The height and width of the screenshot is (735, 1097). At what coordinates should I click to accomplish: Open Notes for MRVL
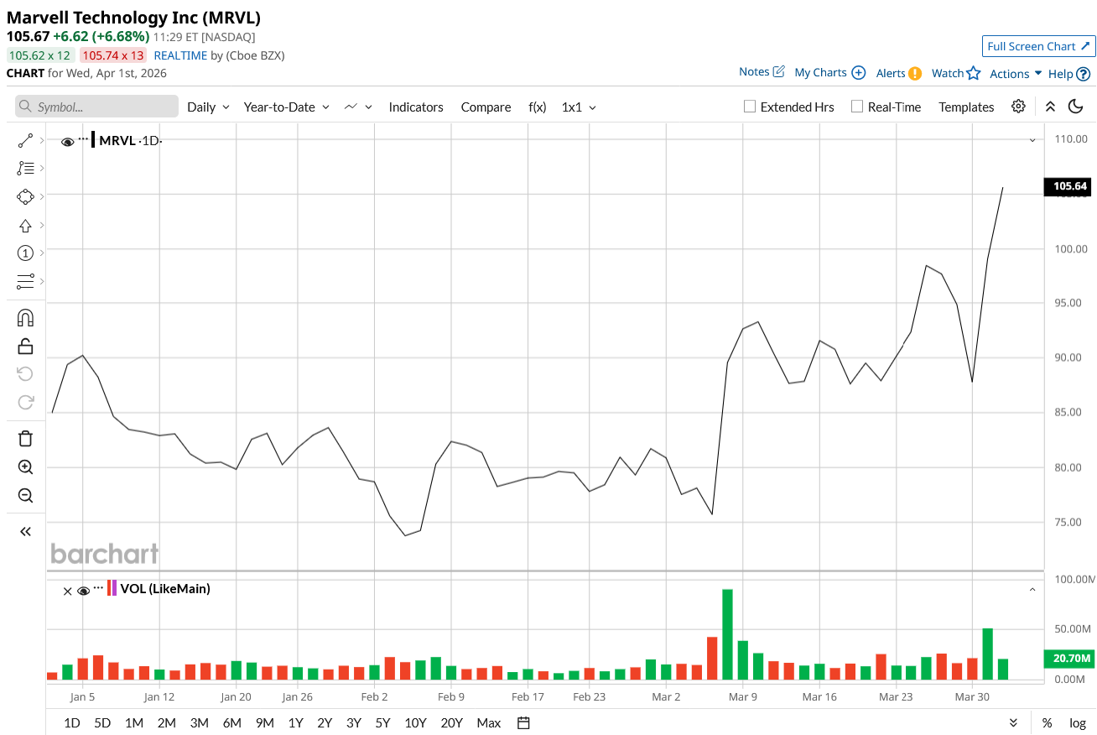762,72
